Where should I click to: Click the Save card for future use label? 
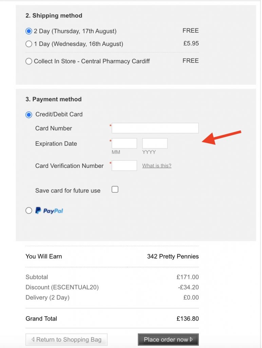68,191
